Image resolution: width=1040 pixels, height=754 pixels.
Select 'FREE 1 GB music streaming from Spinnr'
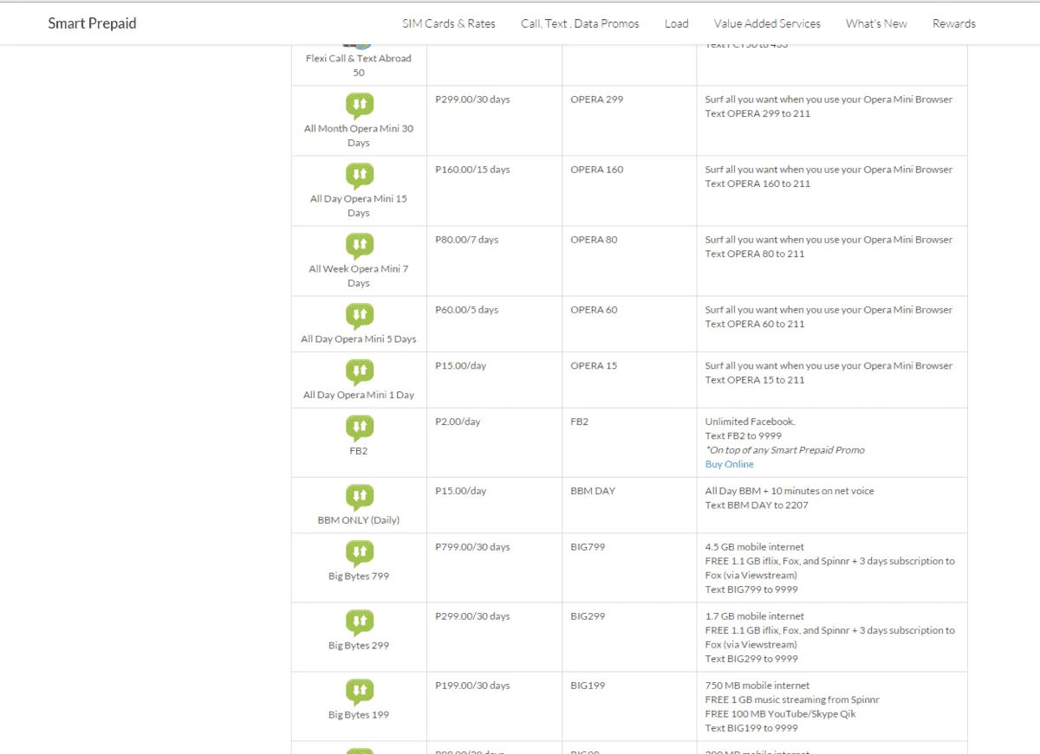click(x=793, y=699)
